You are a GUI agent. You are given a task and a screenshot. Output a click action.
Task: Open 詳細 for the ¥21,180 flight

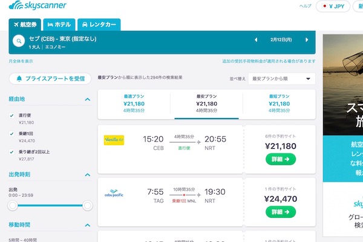(281, 159)
